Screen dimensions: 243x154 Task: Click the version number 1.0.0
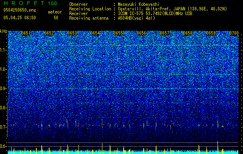53,3
